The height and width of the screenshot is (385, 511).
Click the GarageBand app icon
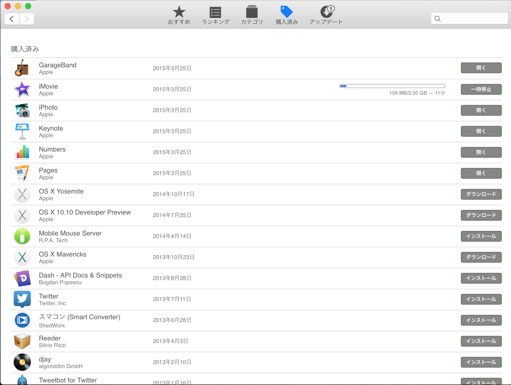(22, 68)
